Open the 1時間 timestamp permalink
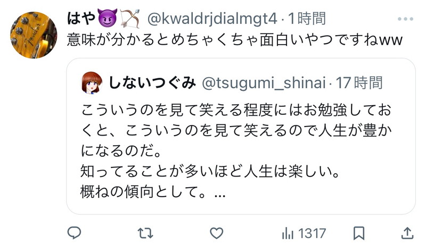 click(x=307, y=19)
